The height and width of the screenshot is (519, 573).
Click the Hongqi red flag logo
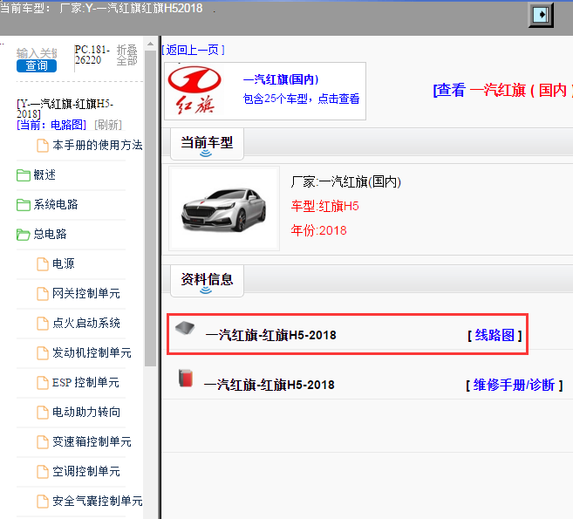coord(194,90)
